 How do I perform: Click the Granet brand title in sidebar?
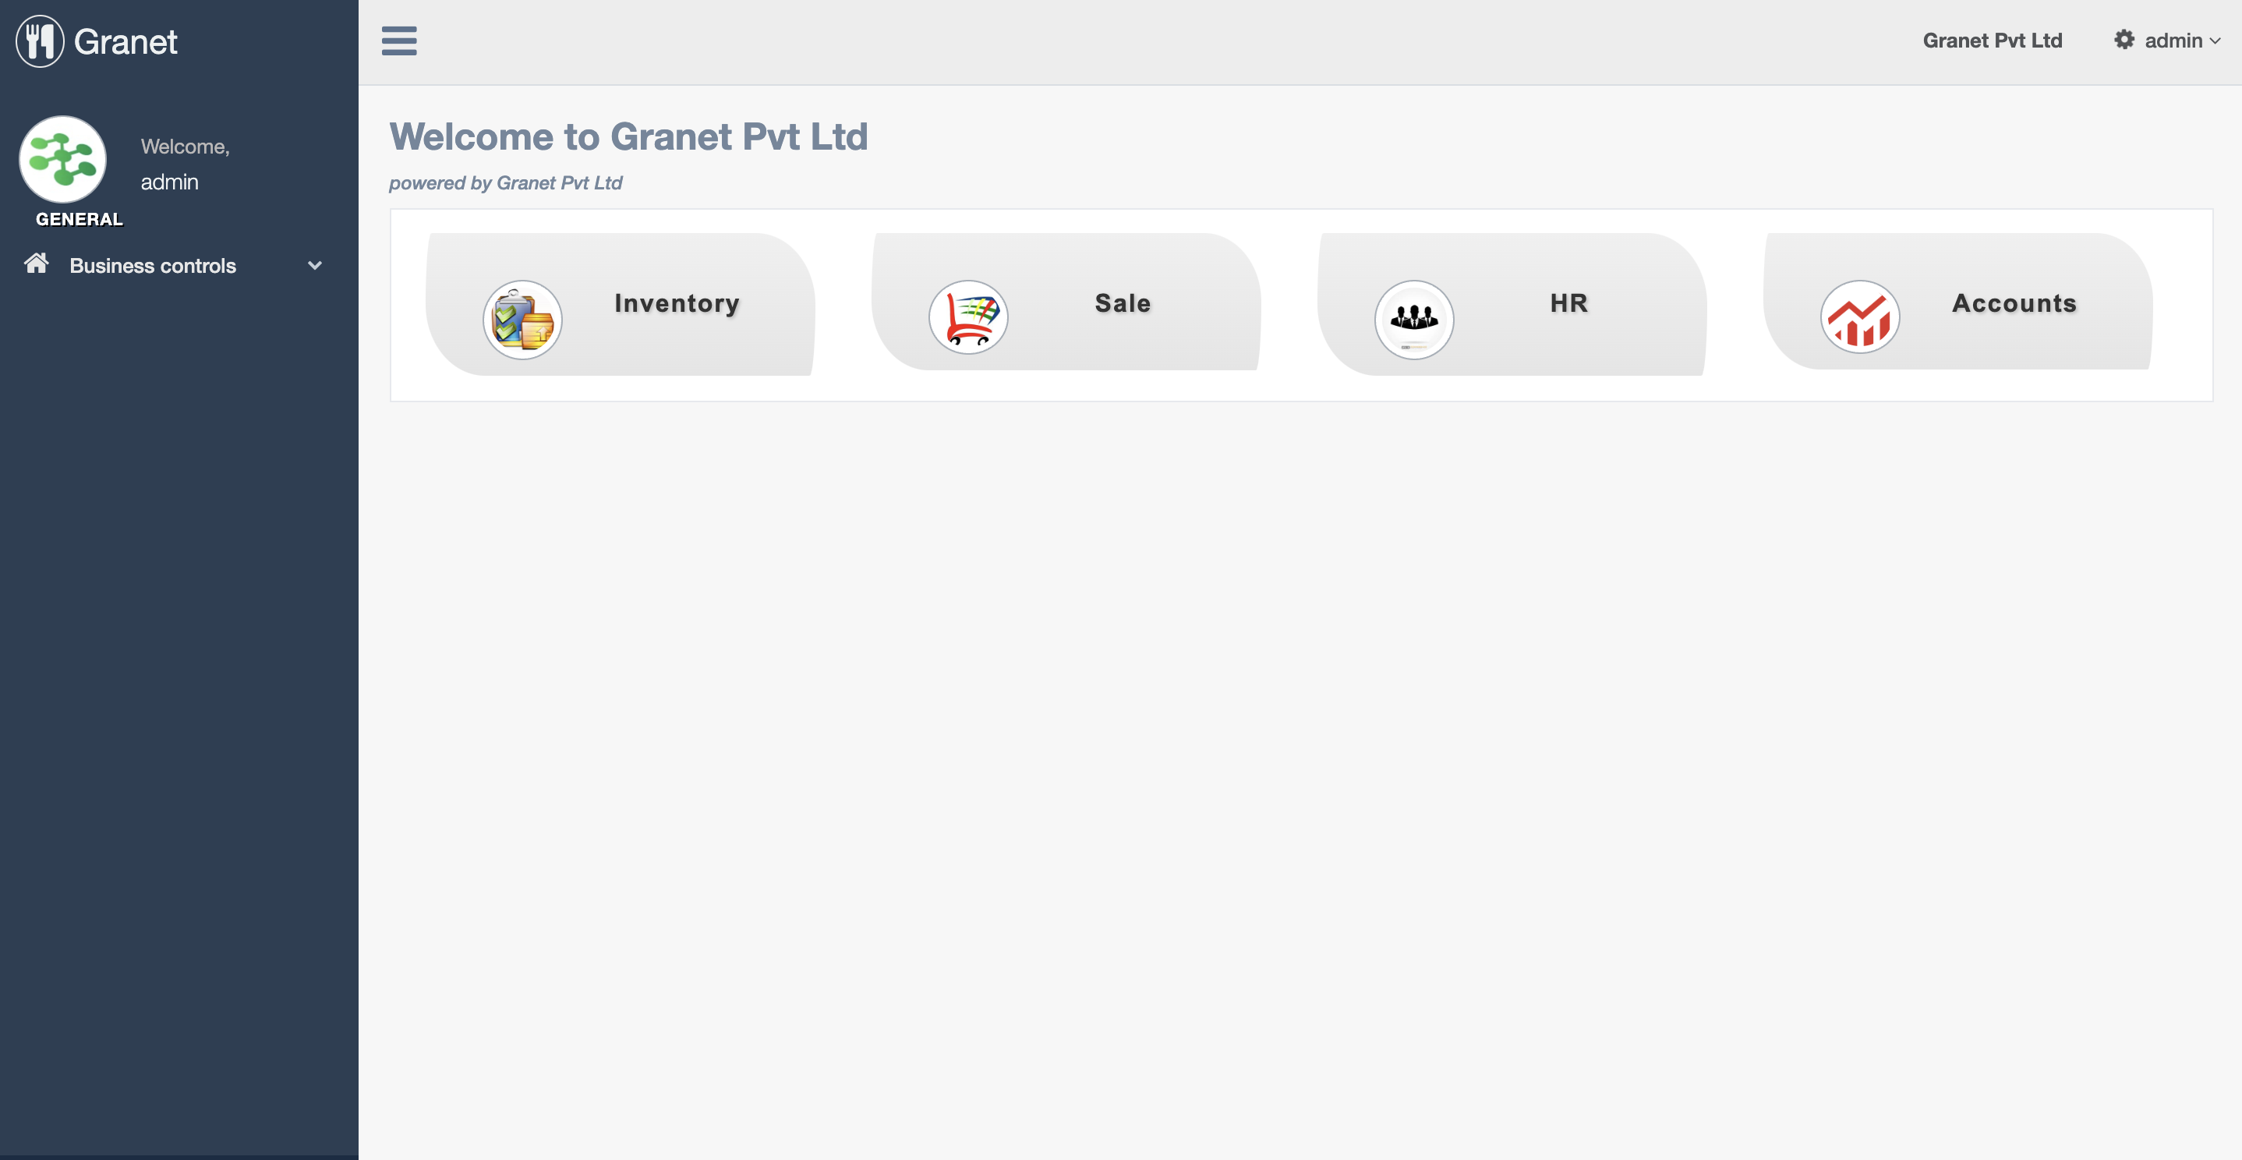[126, 42]
